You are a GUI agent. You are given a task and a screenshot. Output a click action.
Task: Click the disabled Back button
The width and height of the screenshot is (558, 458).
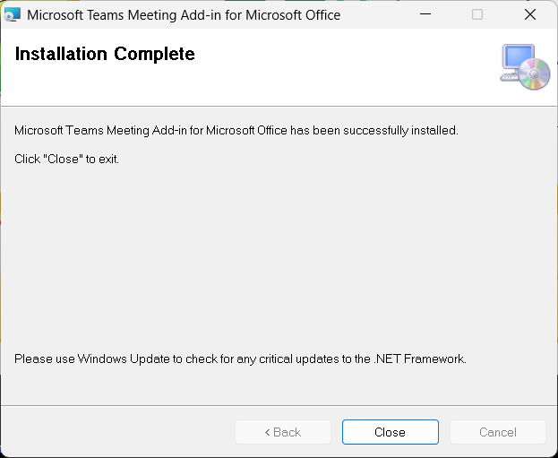pyautogui.click(x=283, y=432)
